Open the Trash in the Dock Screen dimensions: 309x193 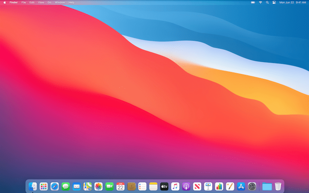[x=278, y=186]
